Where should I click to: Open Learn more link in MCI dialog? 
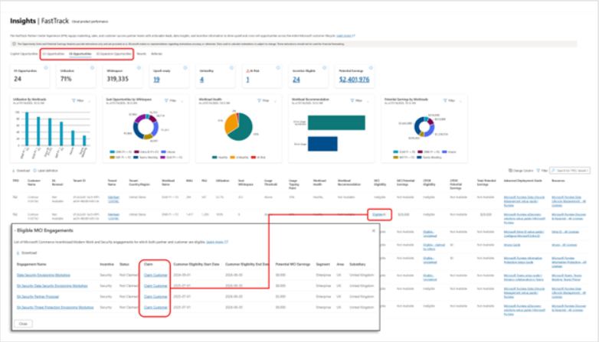(217, 242)
